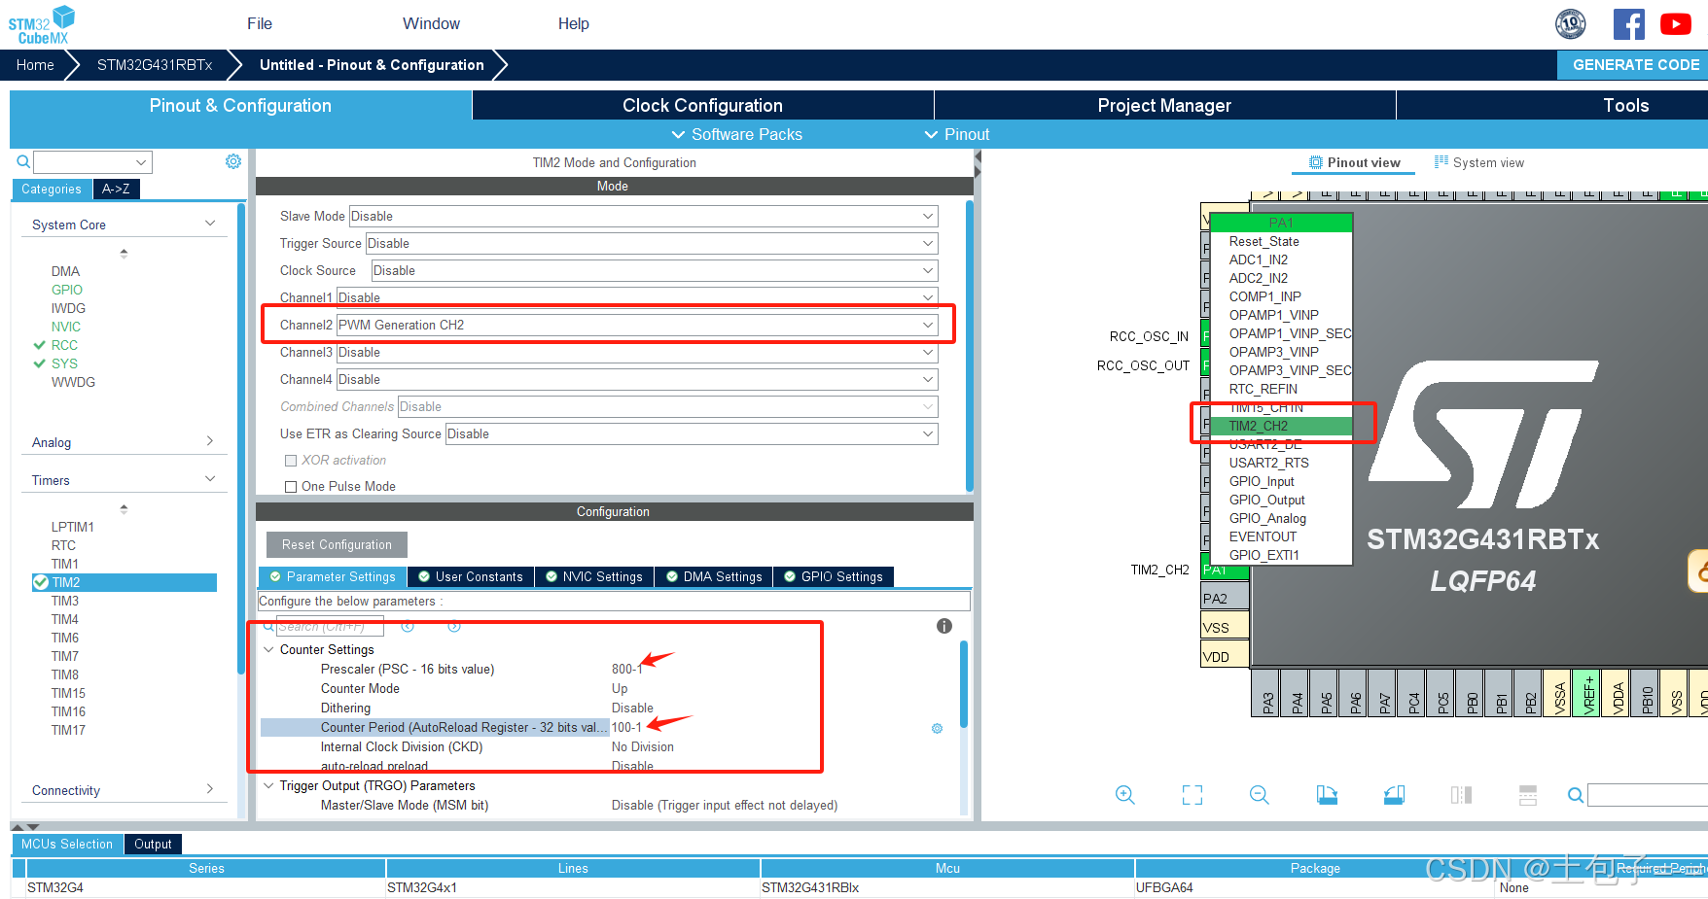Switch to the Clock Configuration tab

702,105
